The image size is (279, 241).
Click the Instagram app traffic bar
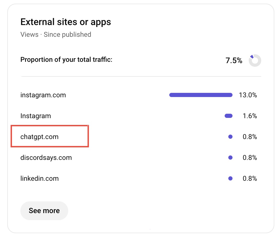click(229, 116)
